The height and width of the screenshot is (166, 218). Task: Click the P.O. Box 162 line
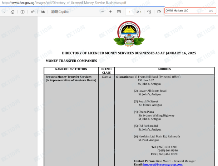pyautogui.click(x=146, y=80)
